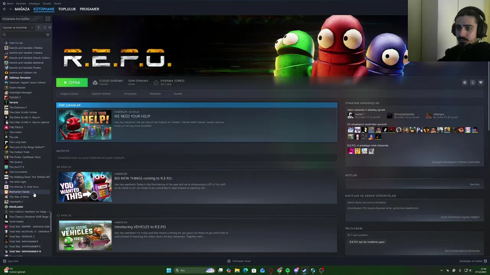This screenshot has height=275, width=490.
Task: Add R.E.P.O. to favorites heart icon
Action: coord(481,82)
